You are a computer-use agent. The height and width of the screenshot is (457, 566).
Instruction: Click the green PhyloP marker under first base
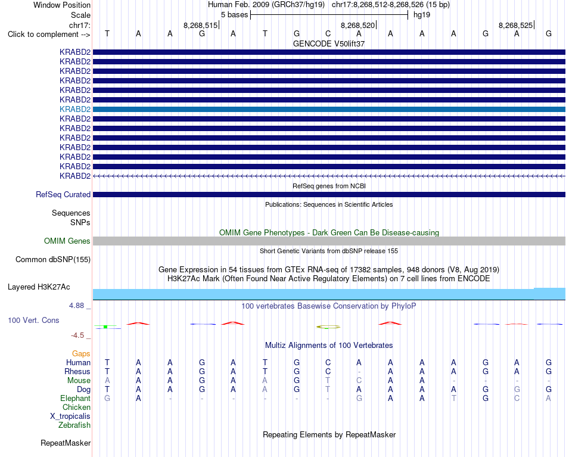(105, 327)
